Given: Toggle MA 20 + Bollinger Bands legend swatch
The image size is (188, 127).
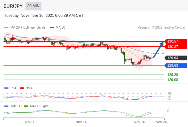Looking at the screenshot, I should (6, 28).
